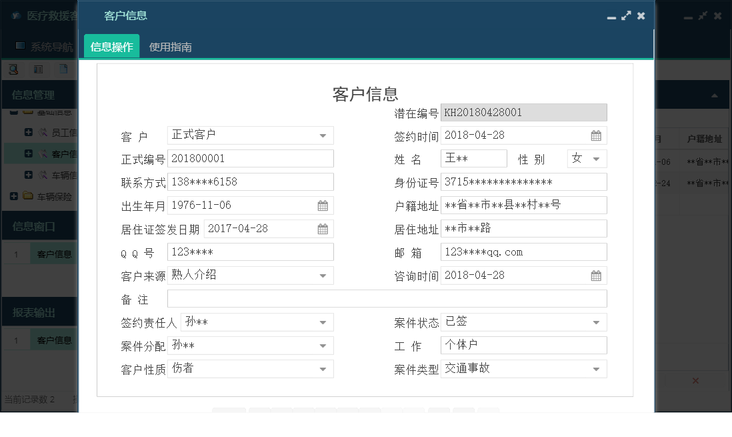Open the 出生年月 date picker icon
This screenshot has width=732, height=437.
[x=323, y=205]
